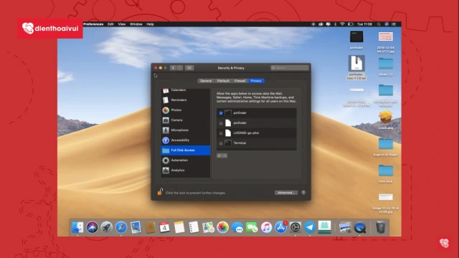Image resolution: width=459 pixels, height=258 pixels.
Task: Open QuickTime Player in the Dock
Action: (360, 227)
